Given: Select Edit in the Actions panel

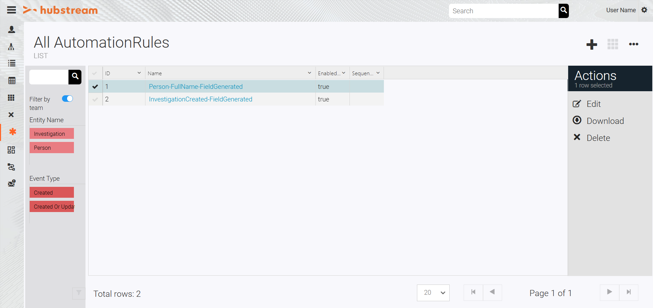Looking at the screenshot, I should pos(593,104).
